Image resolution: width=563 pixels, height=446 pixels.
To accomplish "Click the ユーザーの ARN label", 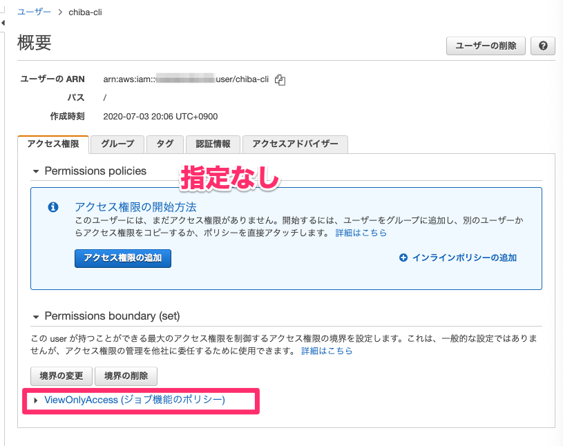I will tap(53, 79).
